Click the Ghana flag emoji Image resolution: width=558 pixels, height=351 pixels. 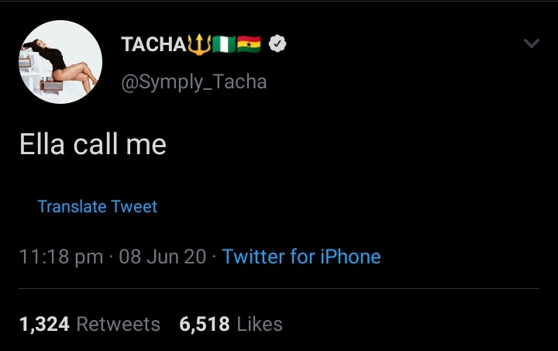[x=250, y=45]
